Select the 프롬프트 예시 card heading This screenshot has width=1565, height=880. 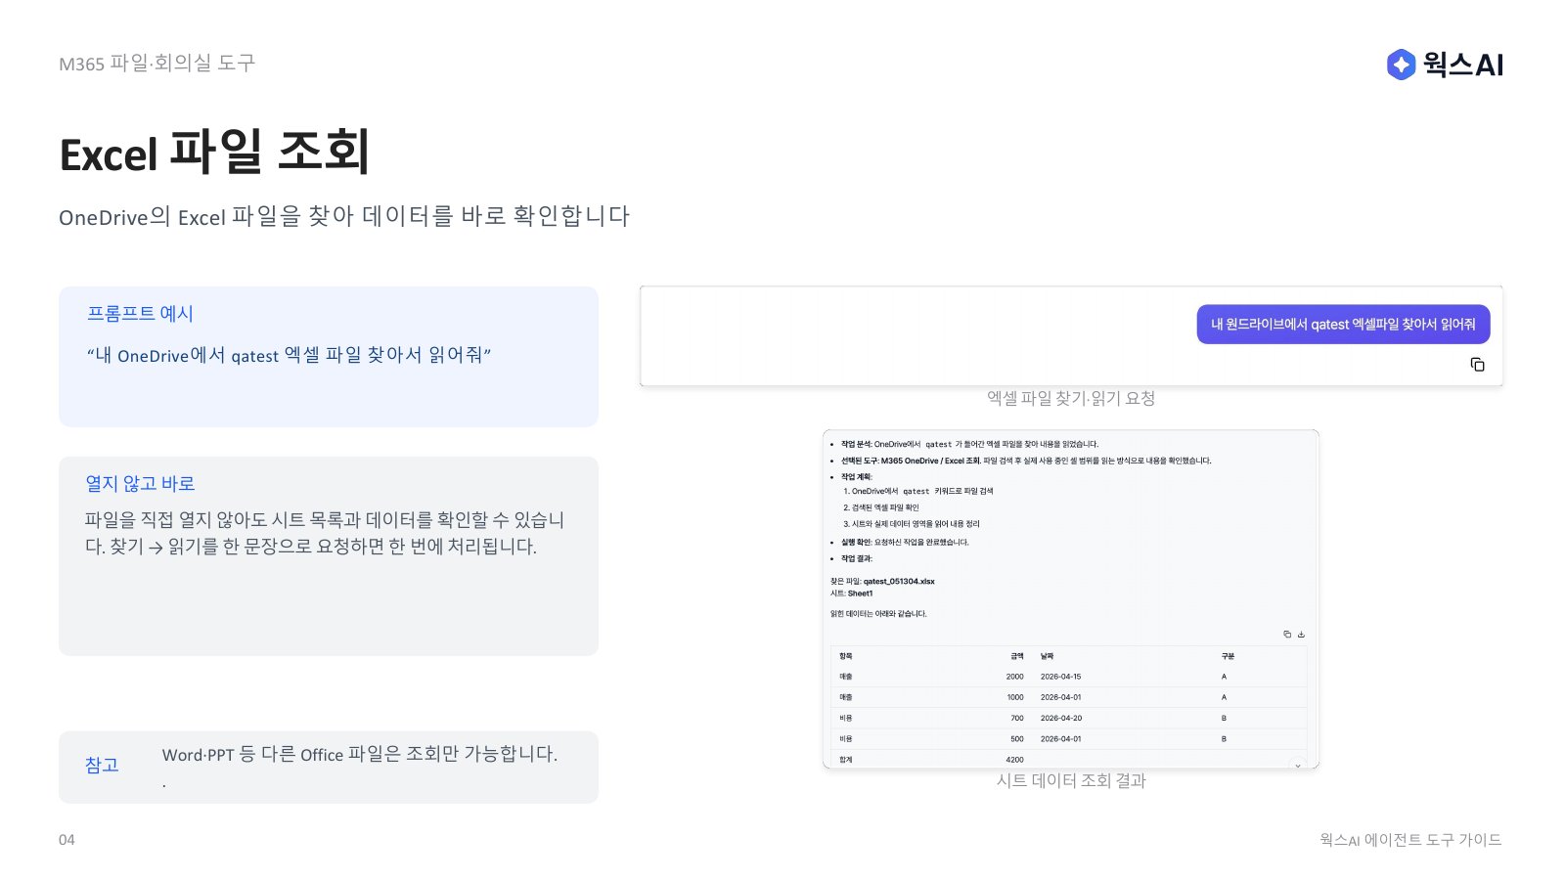pos(140,314)
